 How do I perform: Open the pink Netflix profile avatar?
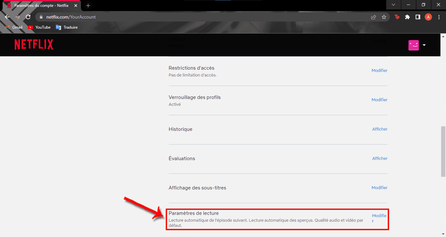tap(414, 45)
